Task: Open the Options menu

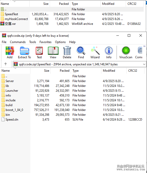Action: pyautogui.click(x=60, y=42)
